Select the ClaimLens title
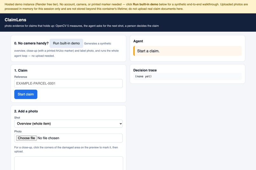 pos(16,20)
